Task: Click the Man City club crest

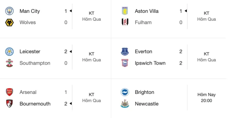Action: point(9,11)
